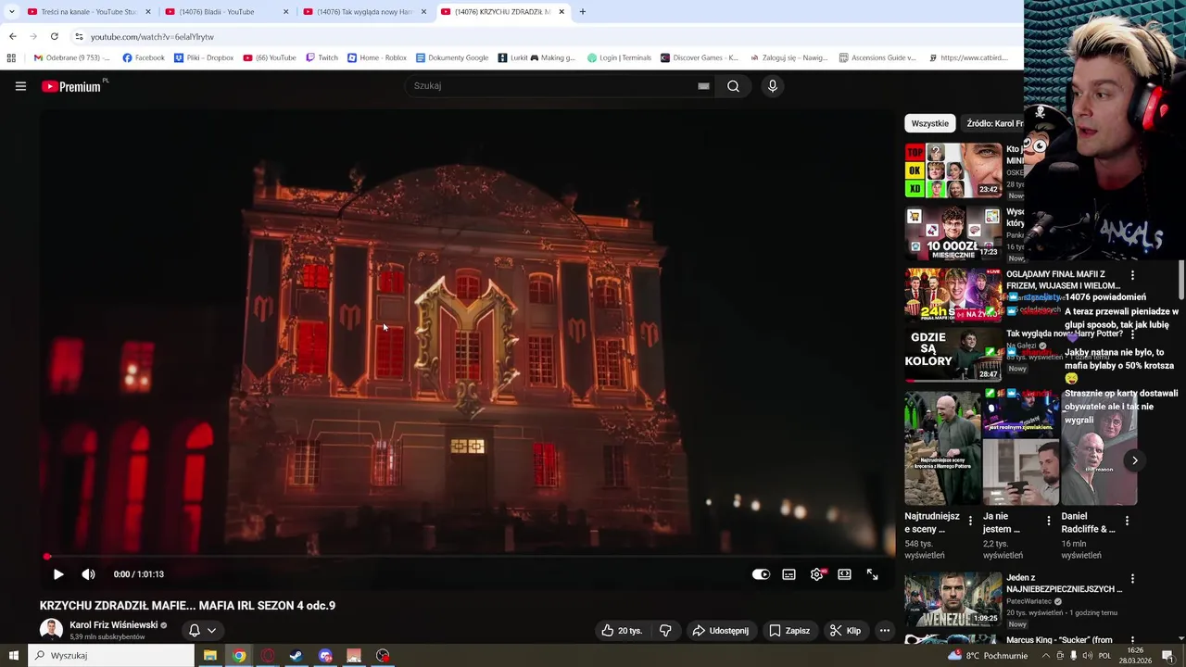Screen dimensions: 1186x667
Task: Open the Venezuela 1:09:25 video thumbnail
Action: tap(953, 599)
